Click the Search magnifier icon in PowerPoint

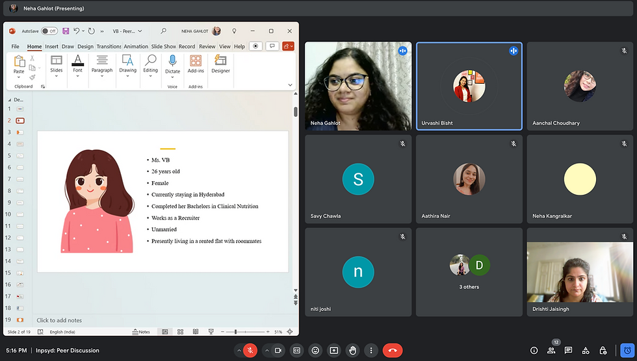pyautogui.click(x=163, y=31)
